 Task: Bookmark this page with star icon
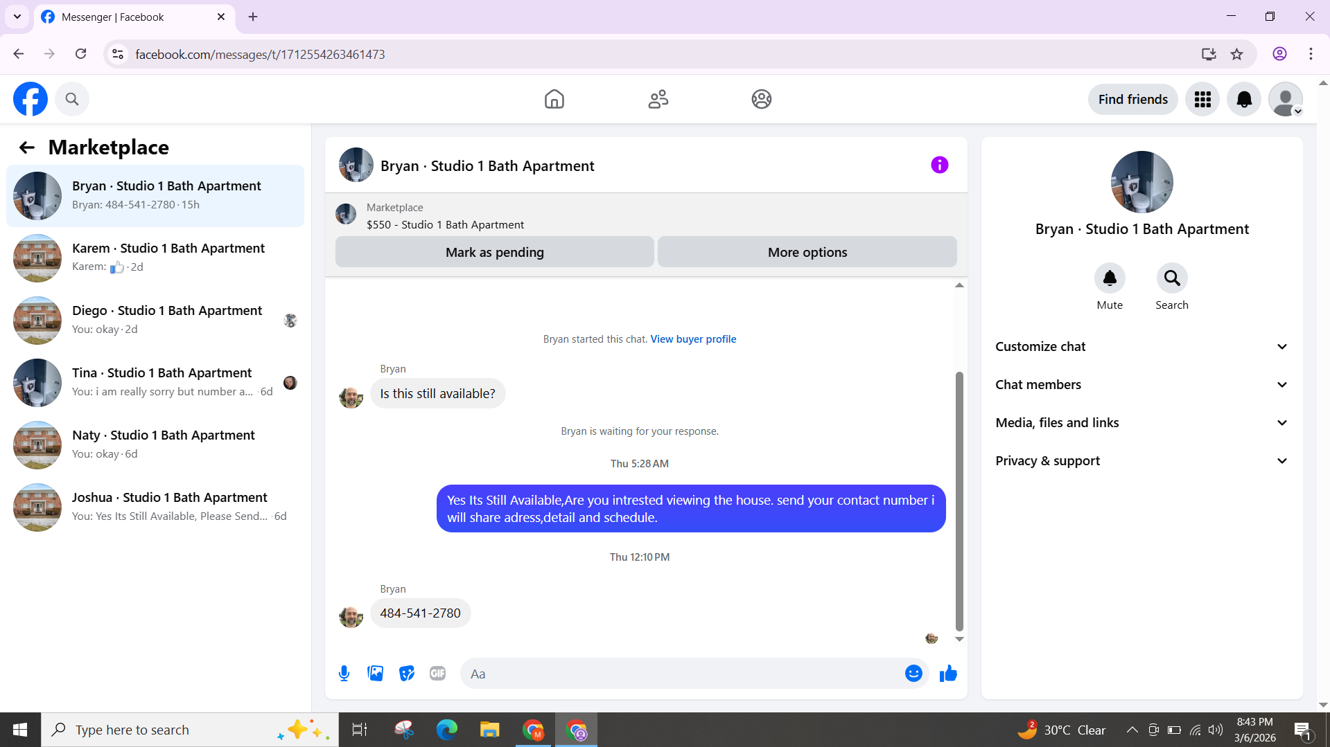point(1236,54)
